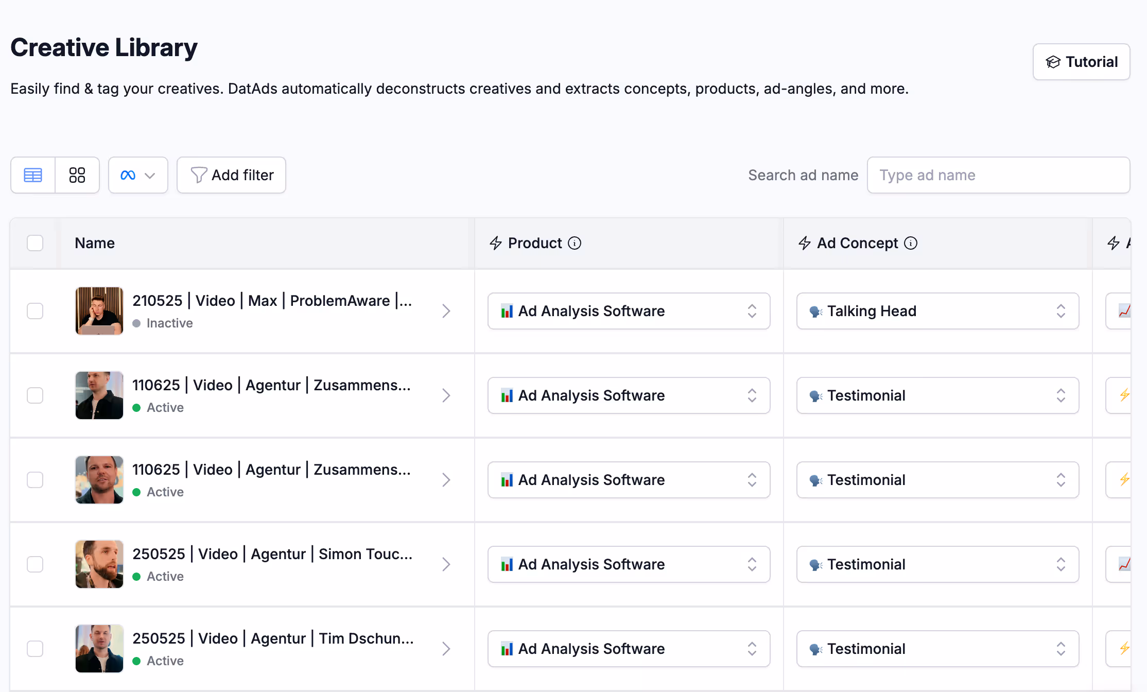Switch to grid card view

coord(77,175)
